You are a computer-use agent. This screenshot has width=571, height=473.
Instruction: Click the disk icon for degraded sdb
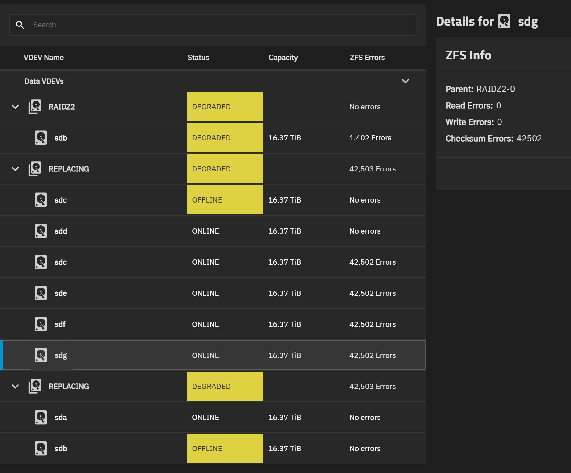[41, 138]
